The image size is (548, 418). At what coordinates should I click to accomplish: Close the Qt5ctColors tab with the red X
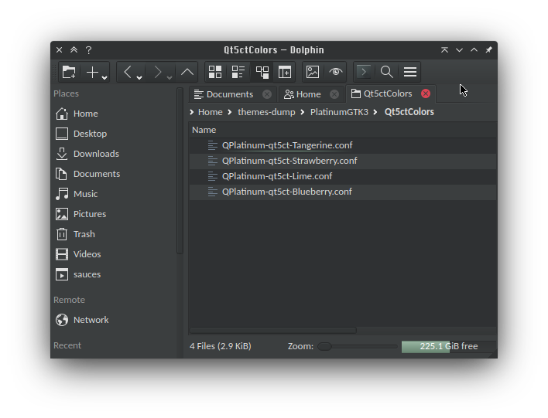(x=426, y=93)
